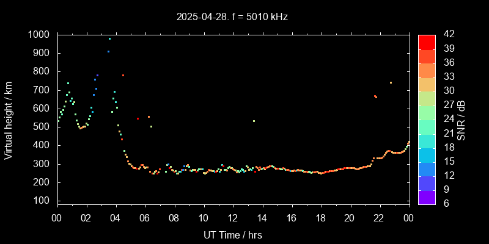This screenshot has height=244, width=489.
Task: Click the 100 tick label on the height axis
Action: 42,201
